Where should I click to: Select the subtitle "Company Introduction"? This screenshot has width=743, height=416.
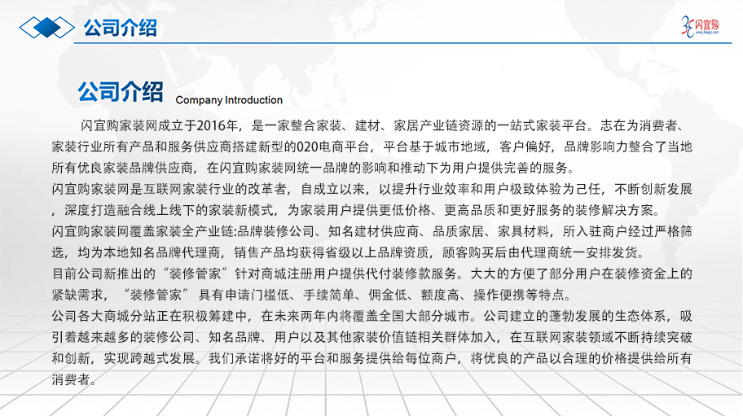(x=229, y=100)
